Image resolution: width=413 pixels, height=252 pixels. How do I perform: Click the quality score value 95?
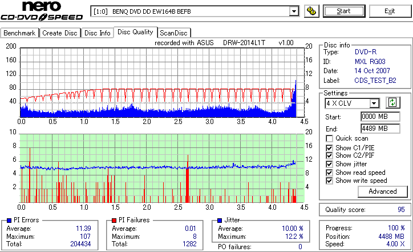(401, 210)
